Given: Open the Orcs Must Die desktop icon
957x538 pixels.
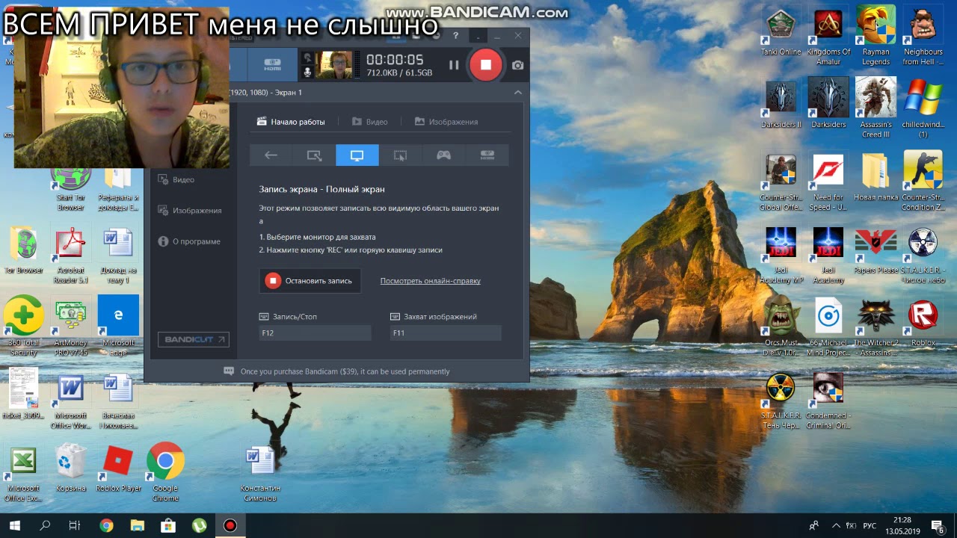Looking at the screenshot, I should pos(781,327).
